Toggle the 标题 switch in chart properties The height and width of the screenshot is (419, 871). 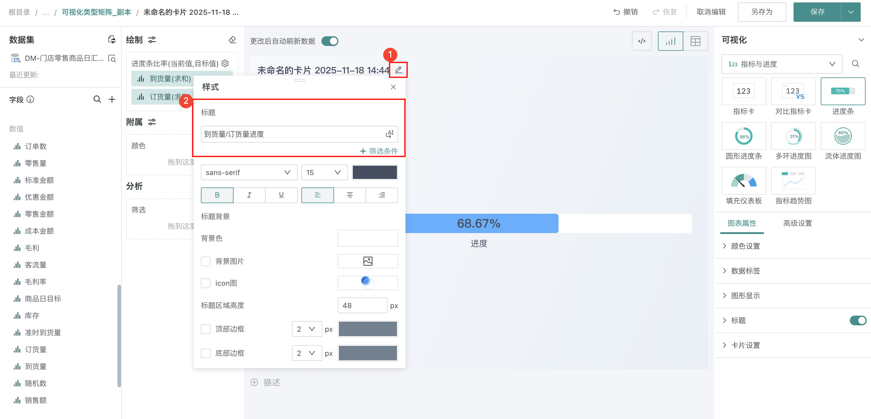[858, 320]
